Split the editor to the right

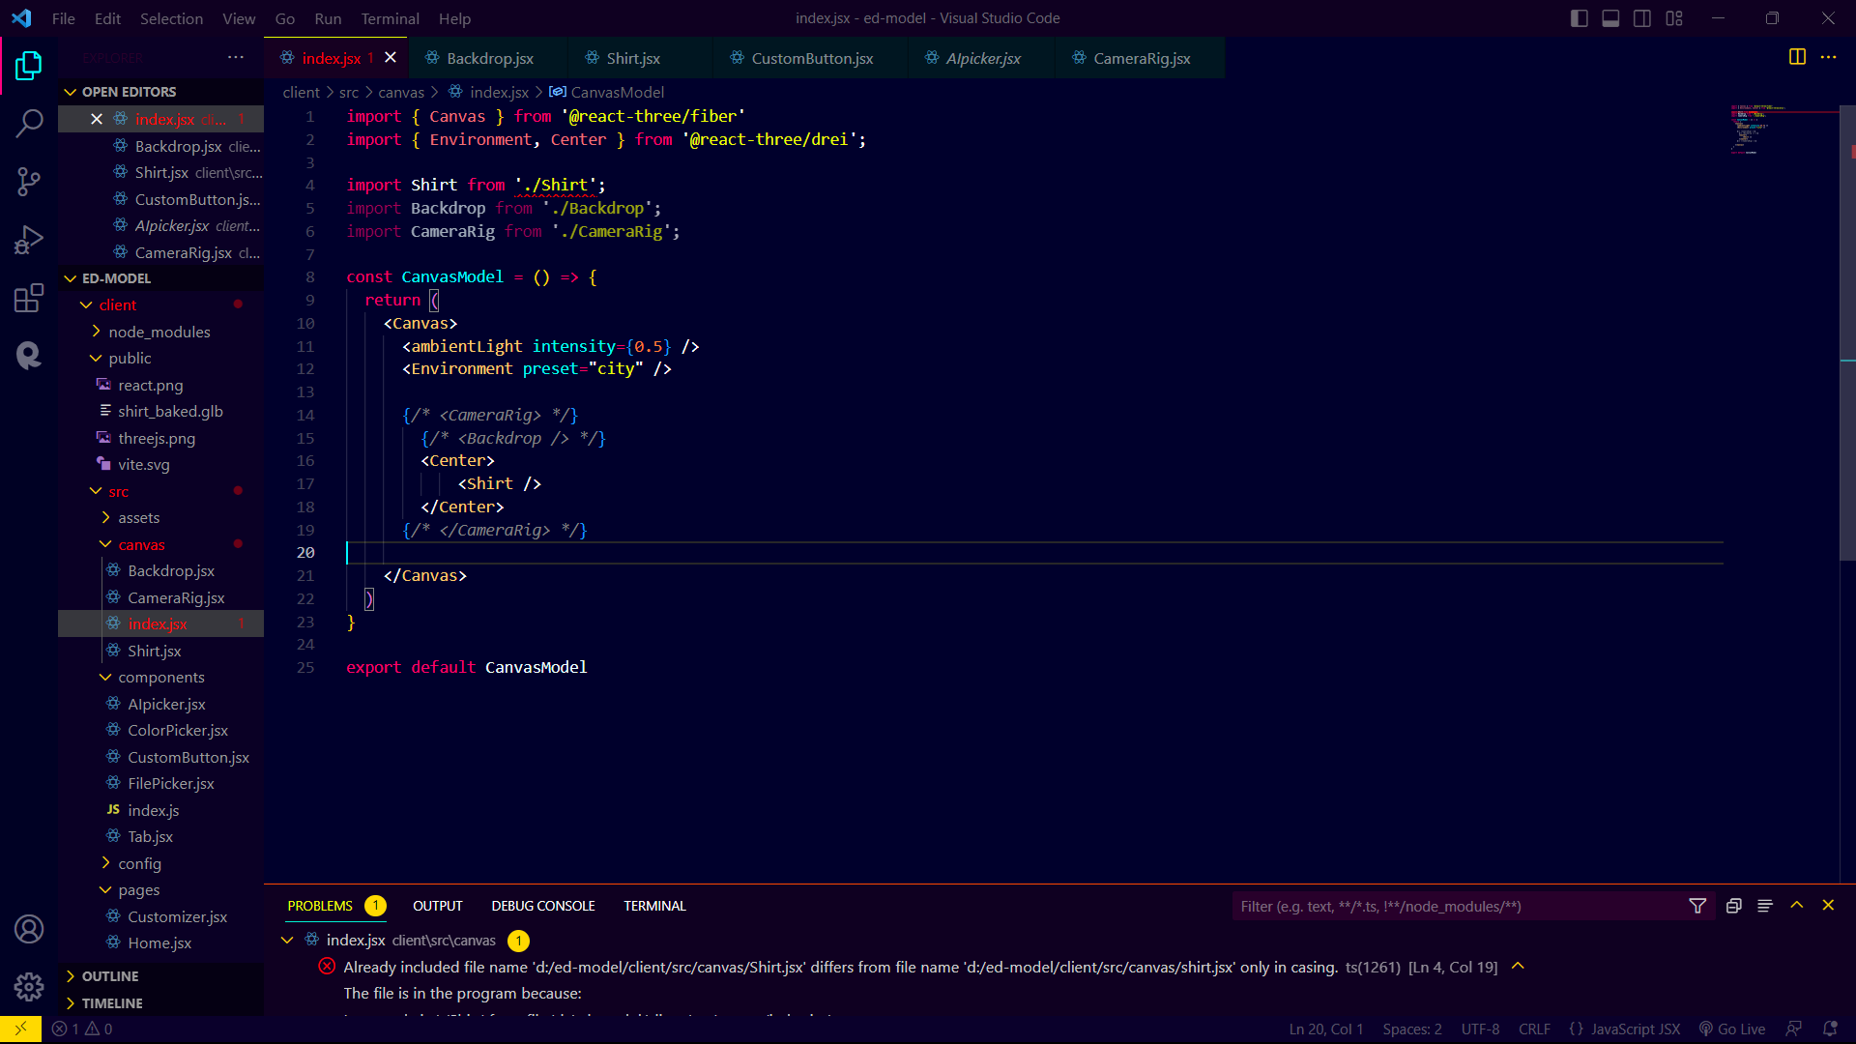tap(1797, 57)
